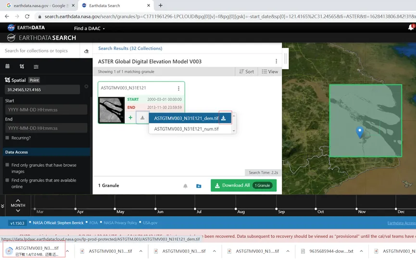Click the NASA Earthdata logo
This screenshot has height=260, width=416.
[26, 27]
